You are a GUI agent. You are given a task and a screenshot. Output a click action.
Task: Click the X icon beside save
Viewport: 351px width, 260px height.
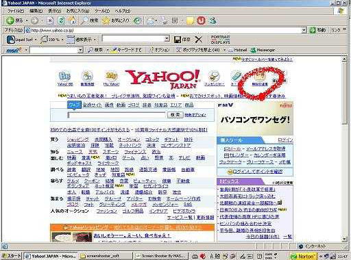pyautogui.click(x=199, y=40)
